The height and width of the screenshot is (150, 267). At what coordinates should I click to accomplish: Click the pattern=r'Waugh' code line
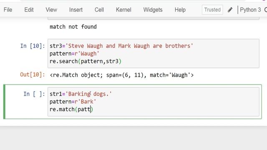click(74, 54)
